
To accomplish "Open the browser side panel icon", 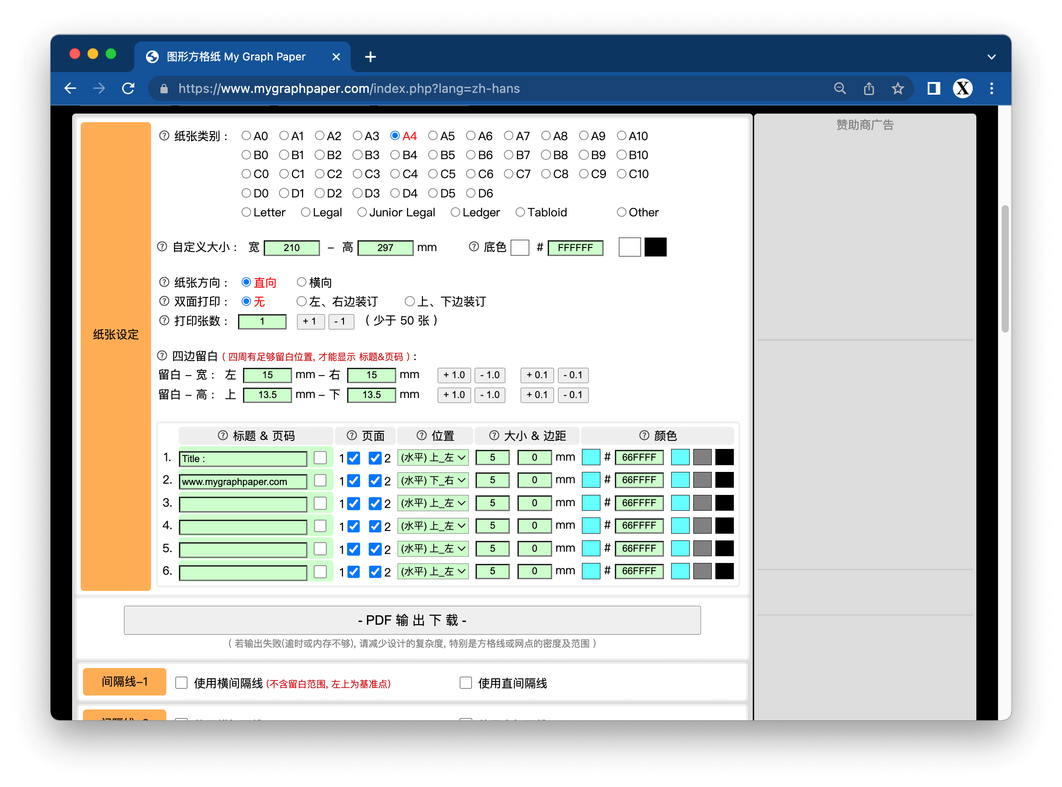I will [934, 89].
